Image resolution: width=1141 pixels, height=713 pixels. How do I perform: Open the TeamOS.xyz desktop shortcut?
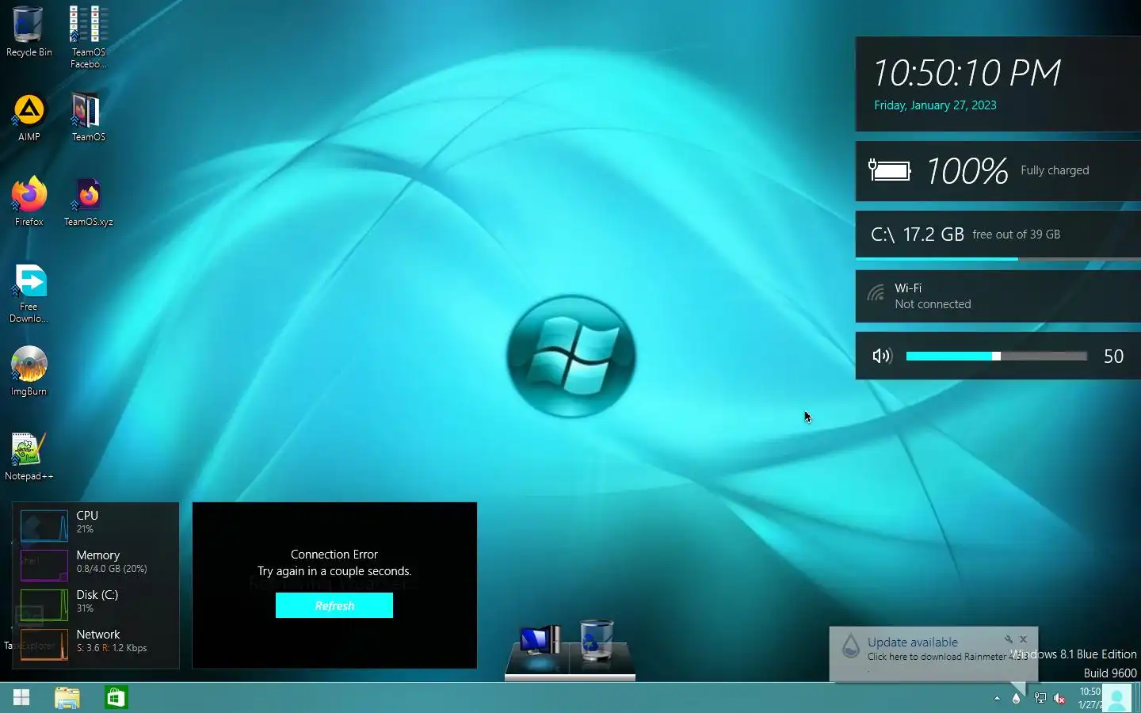pyautogui.click(x=88, y=201)
